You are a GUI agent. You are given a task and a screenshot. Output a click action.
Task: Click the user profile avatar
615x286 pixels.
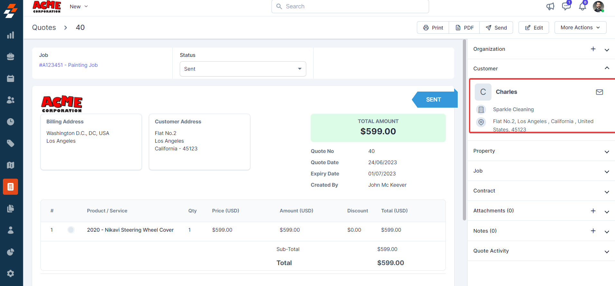pos(598,6)
